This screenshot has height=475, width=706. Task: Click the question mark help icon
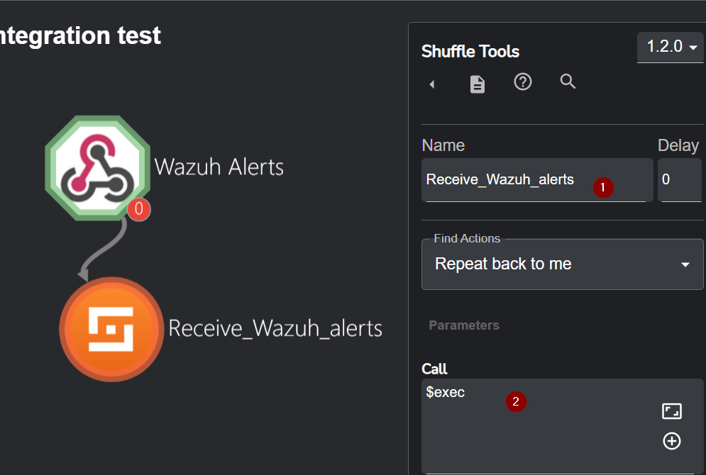(523, 82)
